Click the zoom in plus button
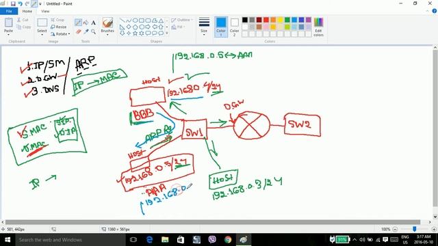This screenshot has height=246, width=438. 434,229
